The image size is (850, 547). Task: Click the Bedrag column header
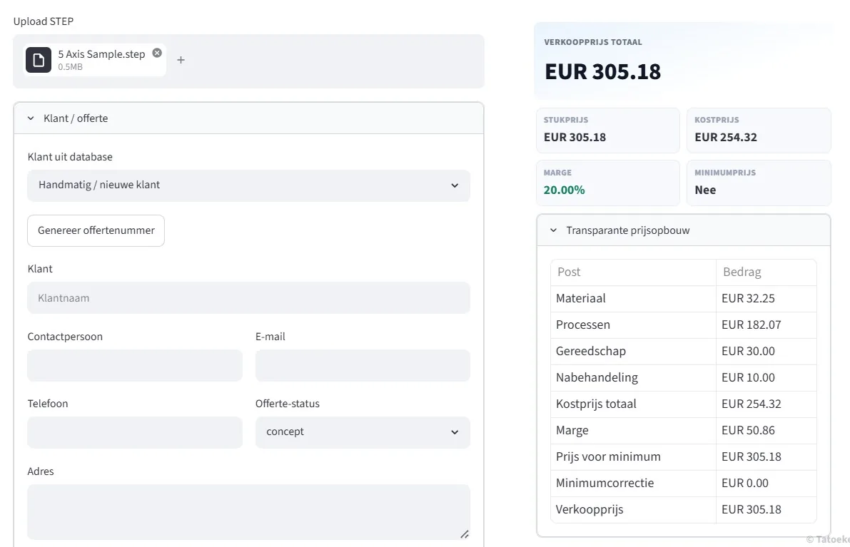[x=766, y=272]
